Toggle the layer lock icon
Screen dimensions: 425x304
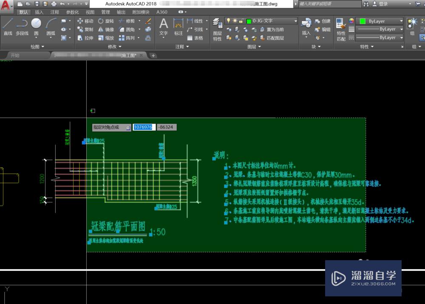coord(241,20)
